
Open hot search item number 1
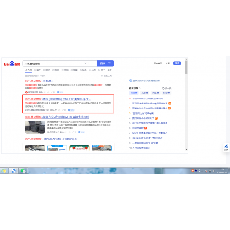point(150,103)
